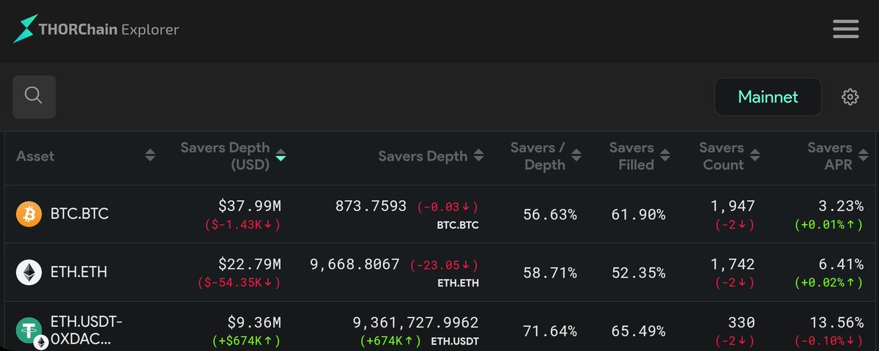879x351 pixels.
Task: Click the ($-54.35K↓) change value
Action: coord(239,282)
